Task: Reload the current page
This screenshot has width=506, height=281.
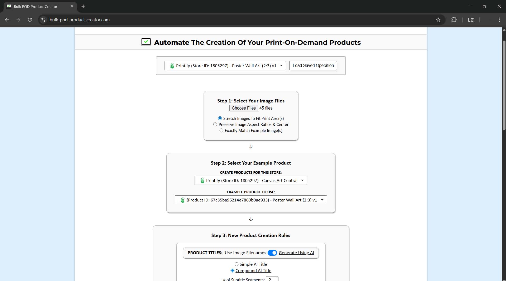Action: (30, 20)
